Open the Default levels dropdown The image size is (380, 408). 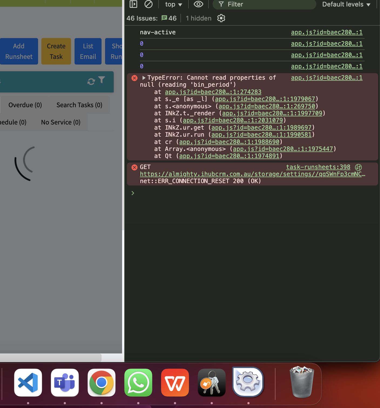pos(346,4)
